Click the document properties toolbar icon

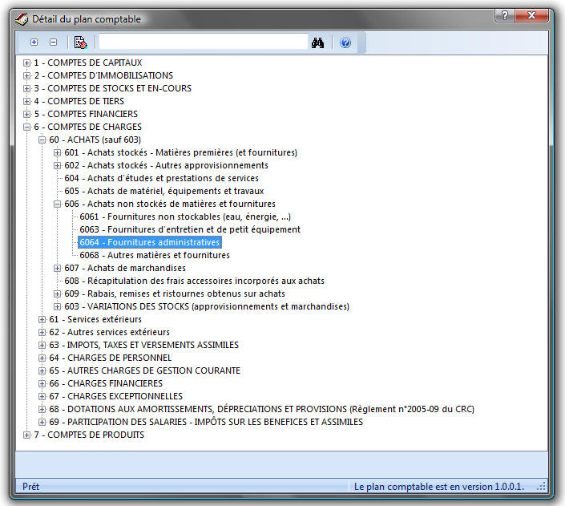point(80,43)
